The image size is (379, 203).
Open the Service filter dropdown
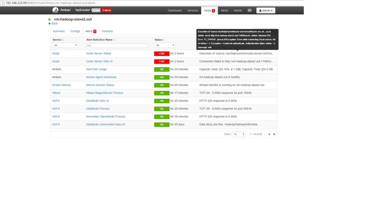pyautogui.click(x=65, y=45)
